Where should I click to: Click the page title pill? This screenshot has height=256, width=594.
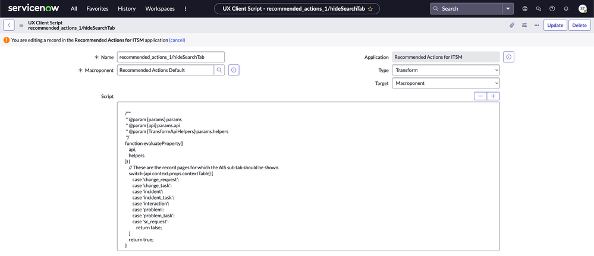pos(297,8)
